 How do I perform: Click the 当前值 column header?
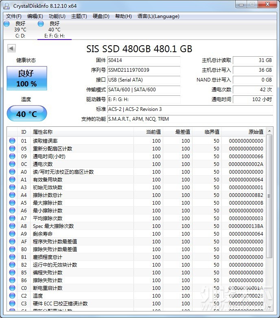148,132
